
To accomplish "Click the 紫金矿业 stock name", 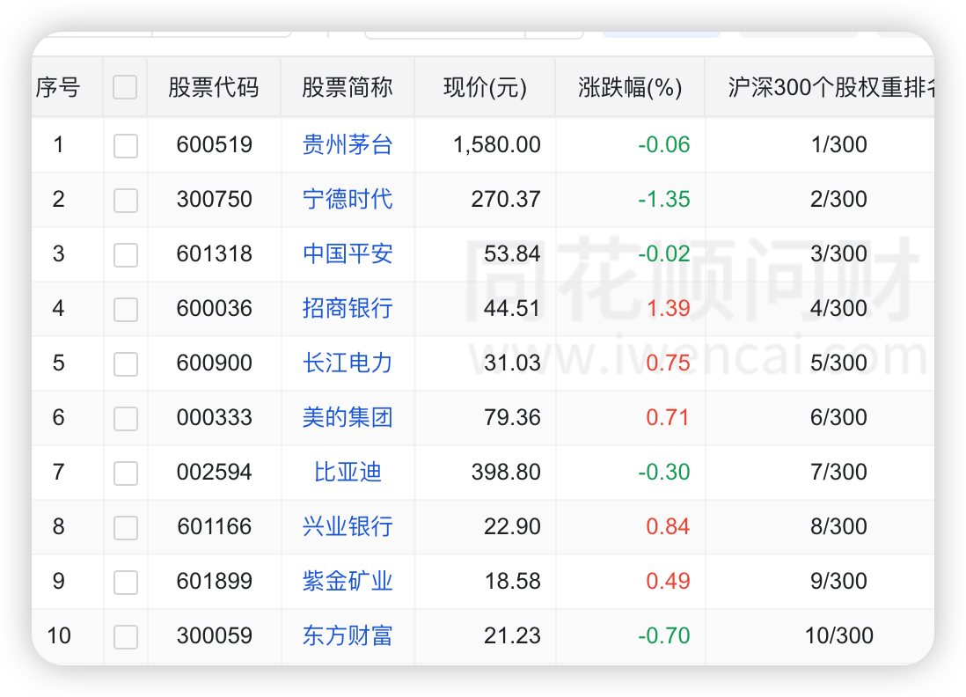I will [x=348, y=581].
